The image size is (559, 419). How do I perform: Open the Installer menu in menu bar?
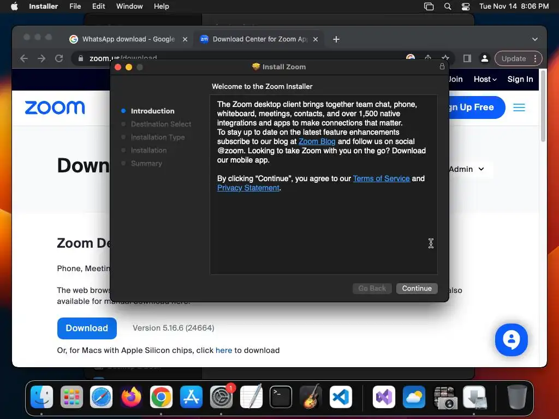pyautogui.click(x=43, y=7)
